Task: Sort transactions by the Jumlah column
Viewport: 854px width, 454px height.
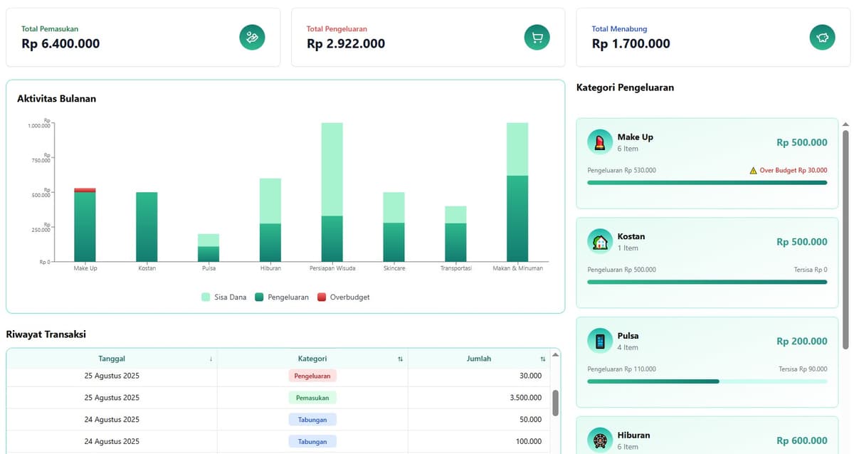Action: pyautogui.click(x=542, y=359)
